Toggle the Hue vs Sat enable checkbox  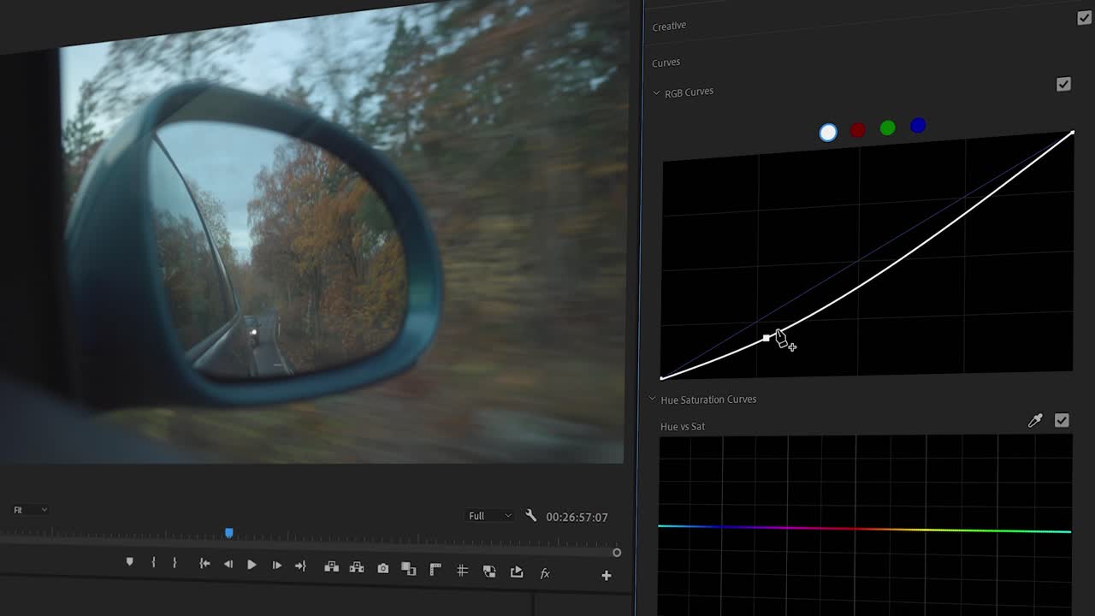tap(1062, 420)
